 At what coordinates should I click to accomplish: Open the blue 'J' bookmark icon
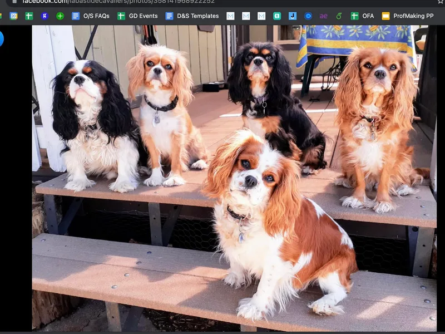pos(293,16)
